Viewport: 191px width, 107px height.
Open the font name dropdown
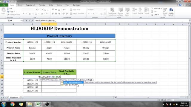(x=36, y=10)
